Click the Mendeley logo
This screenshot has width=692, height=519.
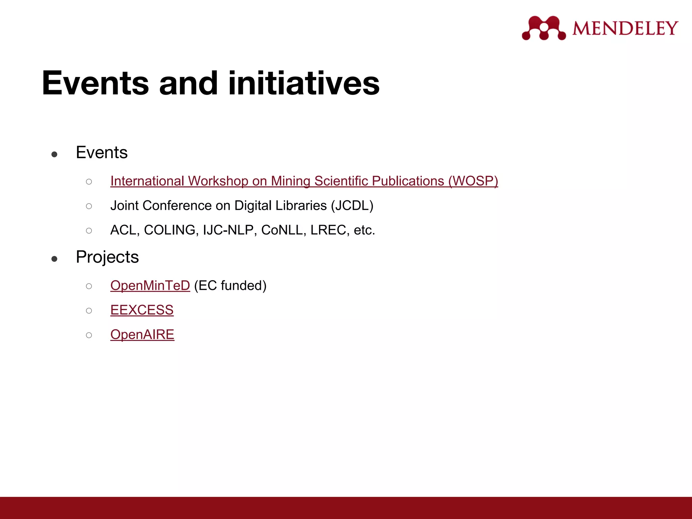pyautogui.click(x=600, y=28)
